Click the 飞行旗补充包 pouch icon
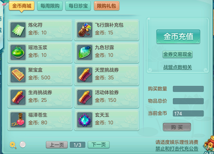The image size is (214, 154). (85, 30)
